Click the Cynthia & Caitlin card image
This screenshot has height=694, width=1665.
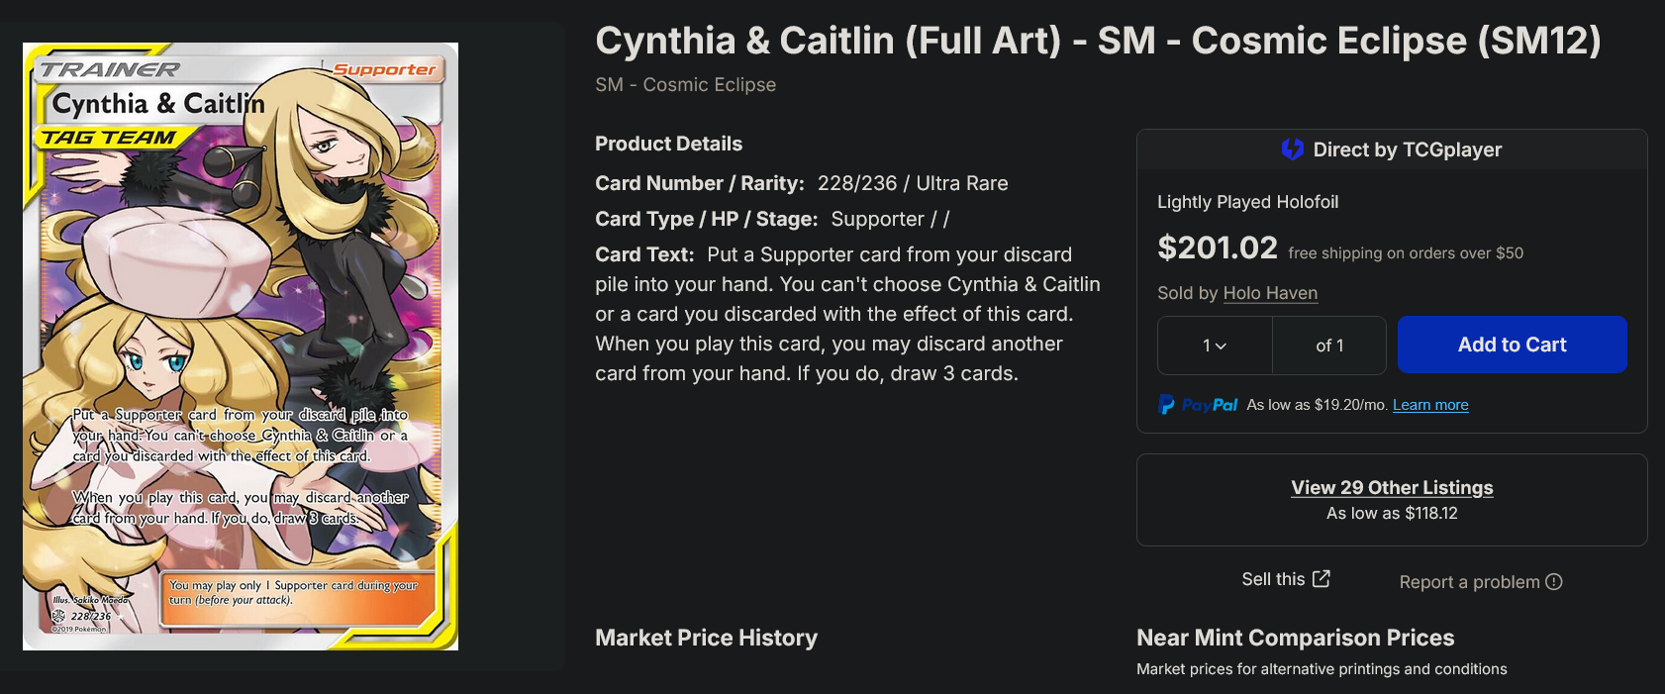coord(241,347)
